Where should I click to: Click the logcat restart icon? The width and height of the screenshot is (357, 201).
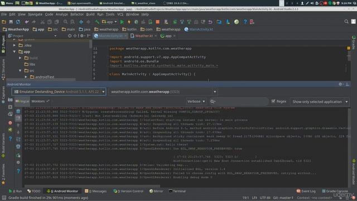(x=18, y=155)
